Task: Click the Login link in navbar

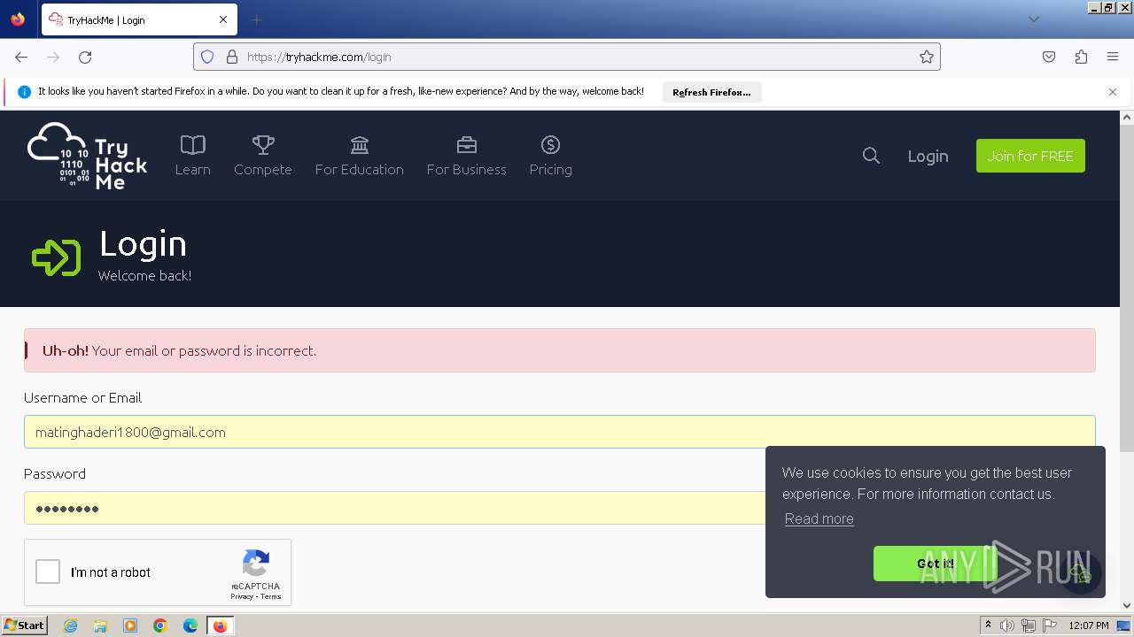Action: pos(928,156)
